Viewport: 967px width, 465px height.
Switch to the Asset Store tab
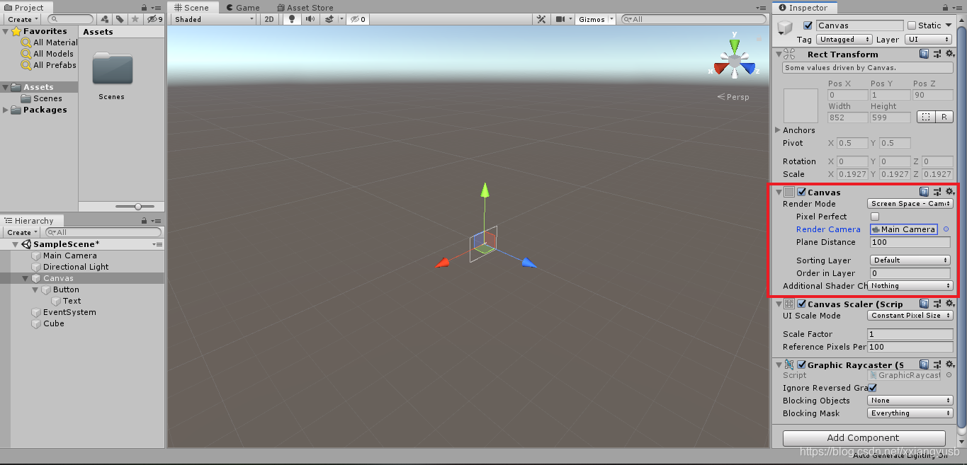pos(305,8)
